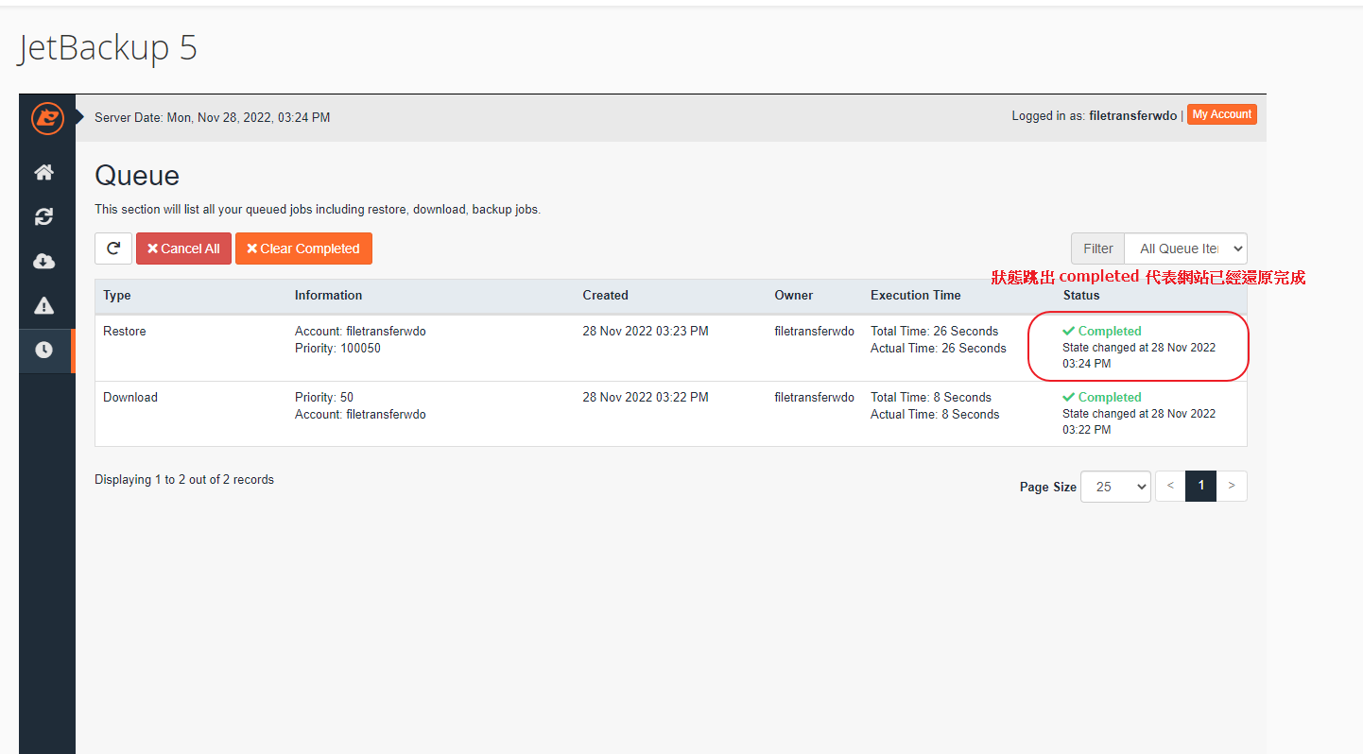Click the Type column header

[x=117, y=296]
